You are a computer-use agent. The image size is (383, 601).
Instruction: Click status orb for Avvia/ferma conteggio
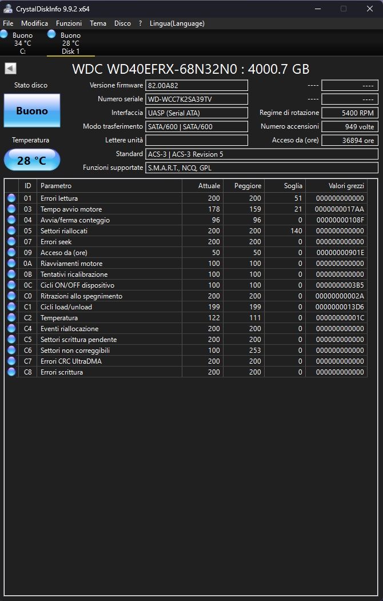(x=11, y=220)
